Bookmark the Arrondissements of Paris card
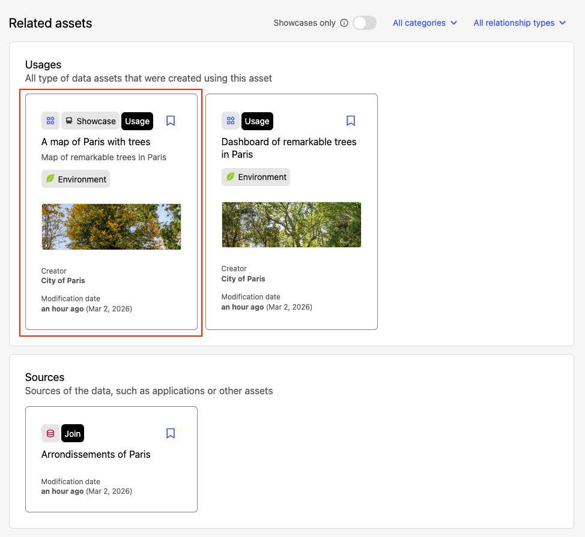The height and width of the screenshot is (537, 585). (171, 433)
